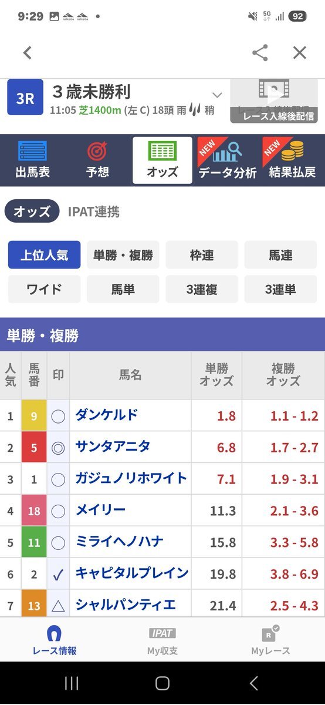Open the 3R race selector badge
Screen dimensions: 325x705
click(25, 98)
